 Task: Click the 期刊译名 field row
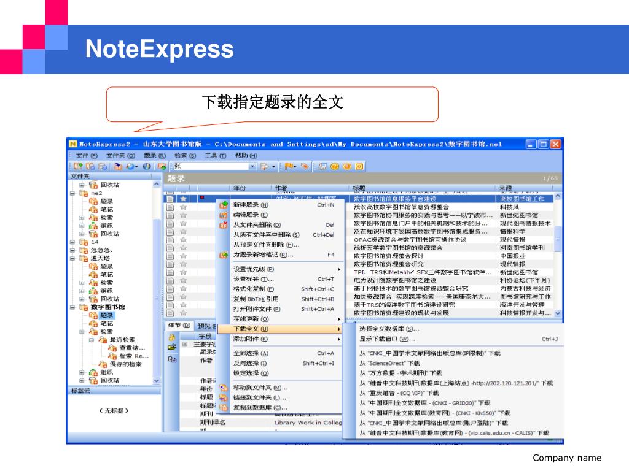point(260,423)
